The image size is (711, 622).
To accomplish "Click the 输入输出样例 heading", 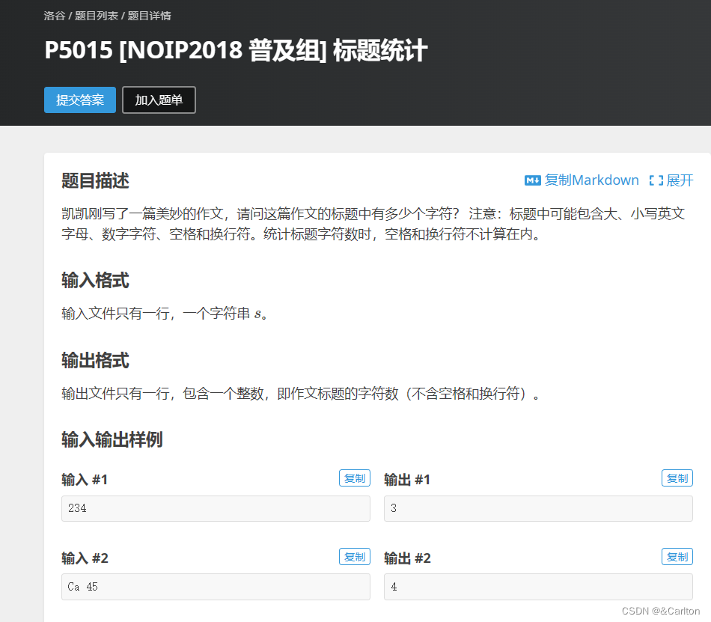I will pos(112,439).
